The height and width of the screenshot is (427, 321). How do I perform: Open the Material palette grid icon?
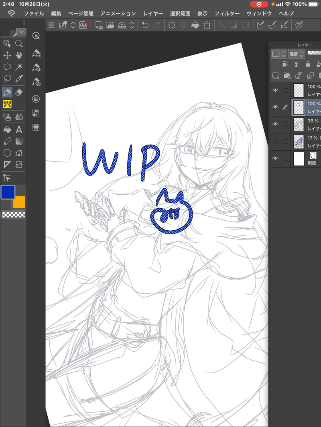[36, 113]
